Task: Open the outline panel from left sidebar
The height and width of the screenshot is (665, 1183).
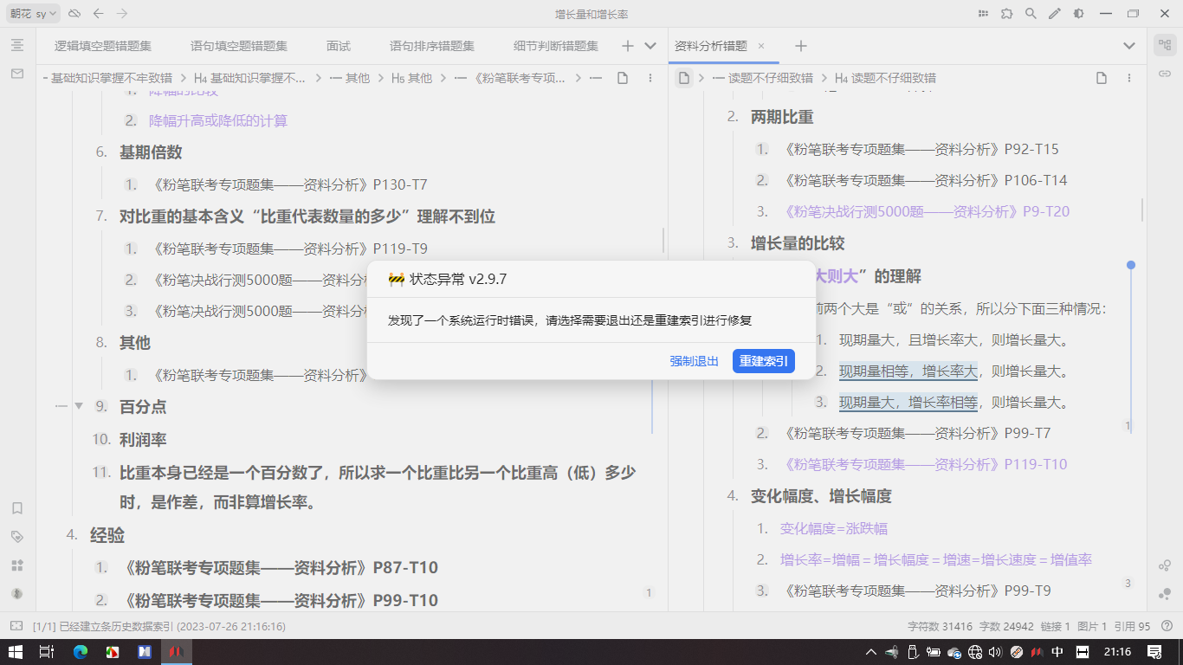Action: pos(17,46)
